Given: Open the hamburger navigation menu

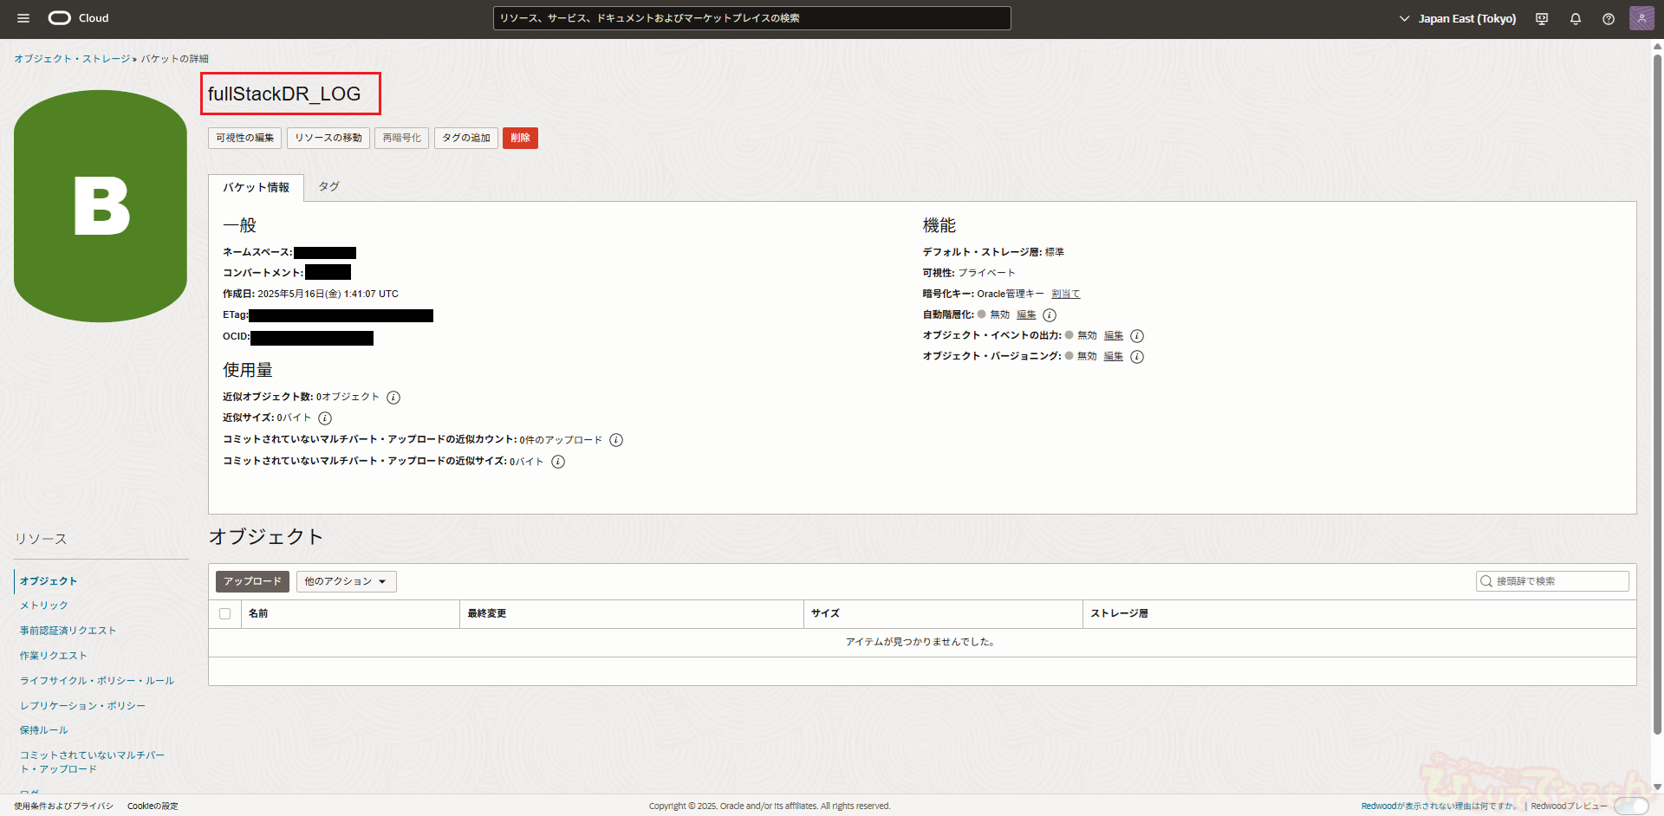Looking at the screenshot, I should point(23,18).
